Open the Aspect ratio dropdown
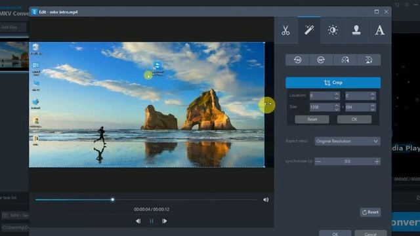The height and width of the screenshot is (236, 420). [347, 142]
